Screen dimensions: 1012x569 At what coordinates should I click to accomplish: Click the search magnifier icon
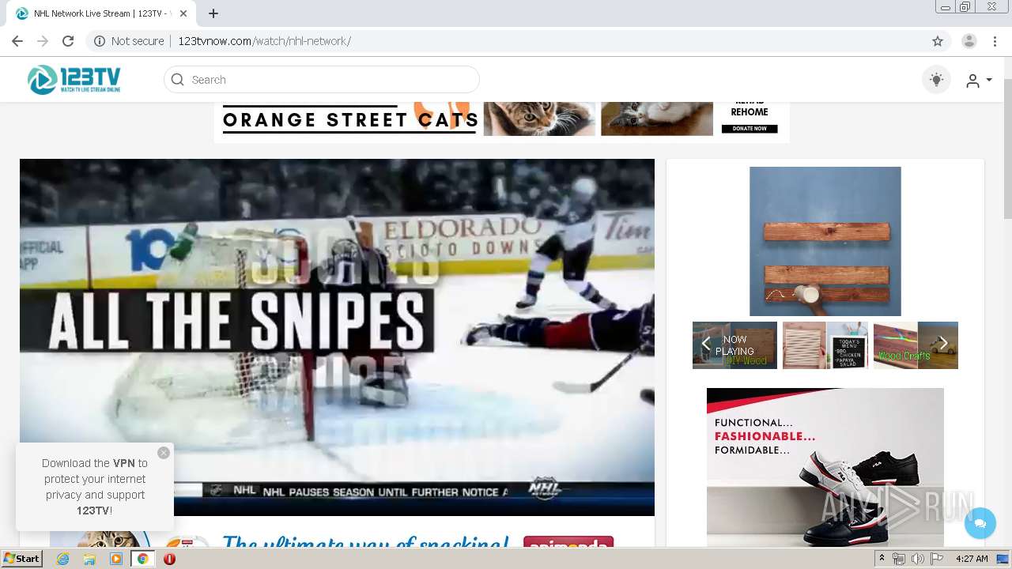coord(177,79)
